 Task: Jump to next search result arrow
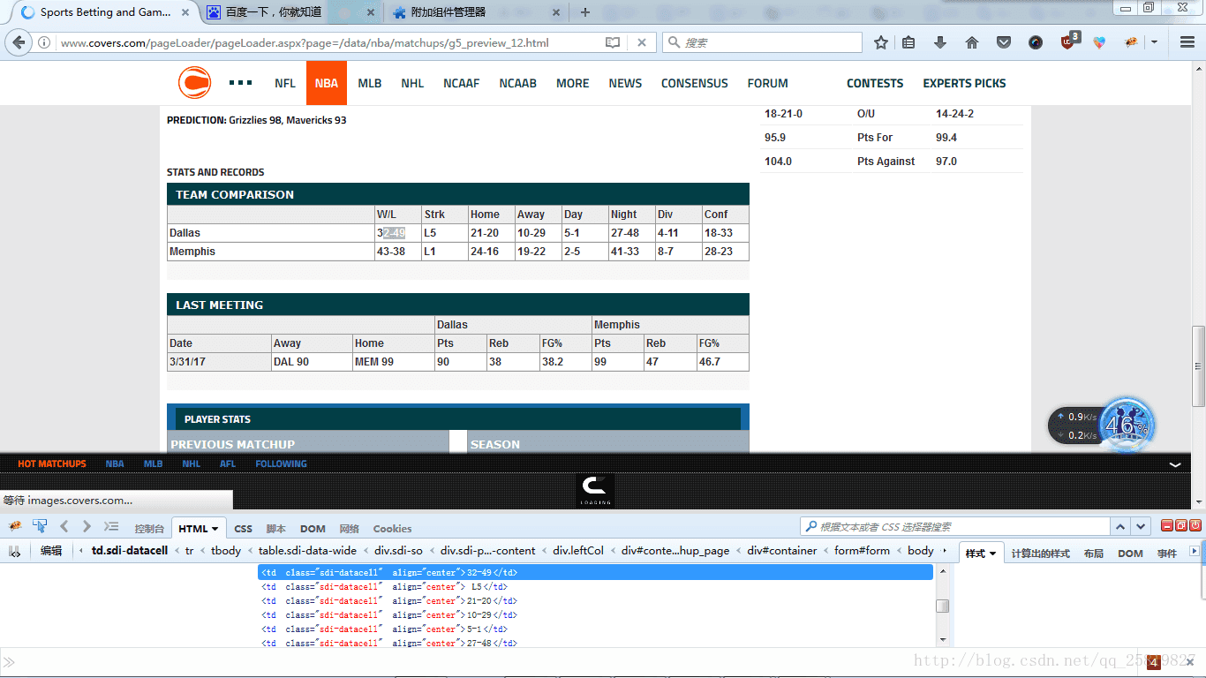[1141, 526]
